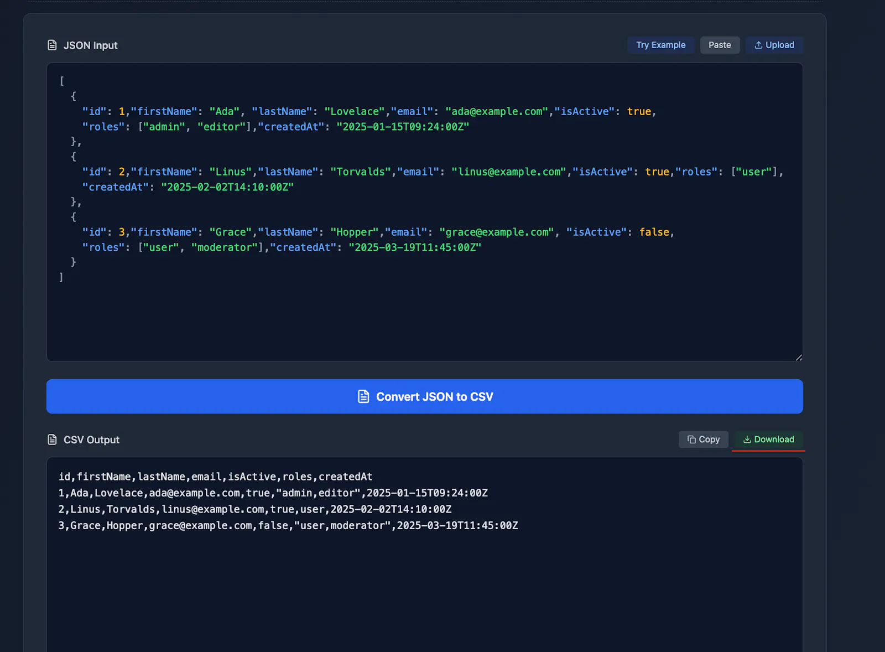Image resolution: width=885 pixels, height=652 pixels.
Task: Click the download arrow icon
Action: pyautogui.click(x=747, y=439)
